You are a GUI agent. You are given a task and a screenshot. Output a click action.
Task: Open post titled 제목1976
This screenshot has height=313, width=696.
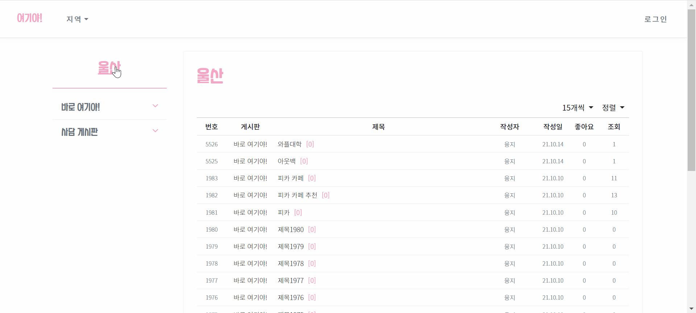click(291, 297)
